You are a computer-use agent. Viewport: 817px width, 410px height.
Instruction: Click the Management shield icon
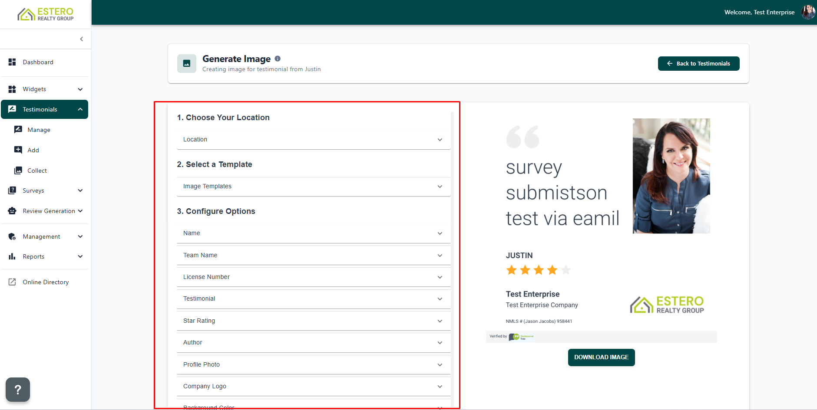pos(12,236)
